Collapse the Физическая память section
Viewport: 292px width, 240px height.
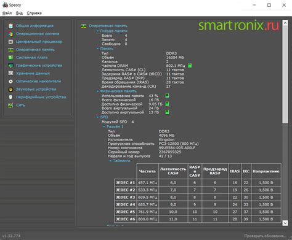pos(98,91)
